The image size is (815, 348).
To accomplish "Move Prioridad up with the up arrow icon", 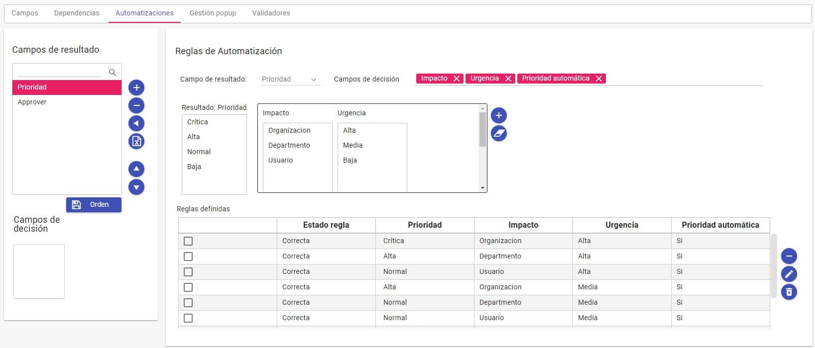I will tap(136, 169).
